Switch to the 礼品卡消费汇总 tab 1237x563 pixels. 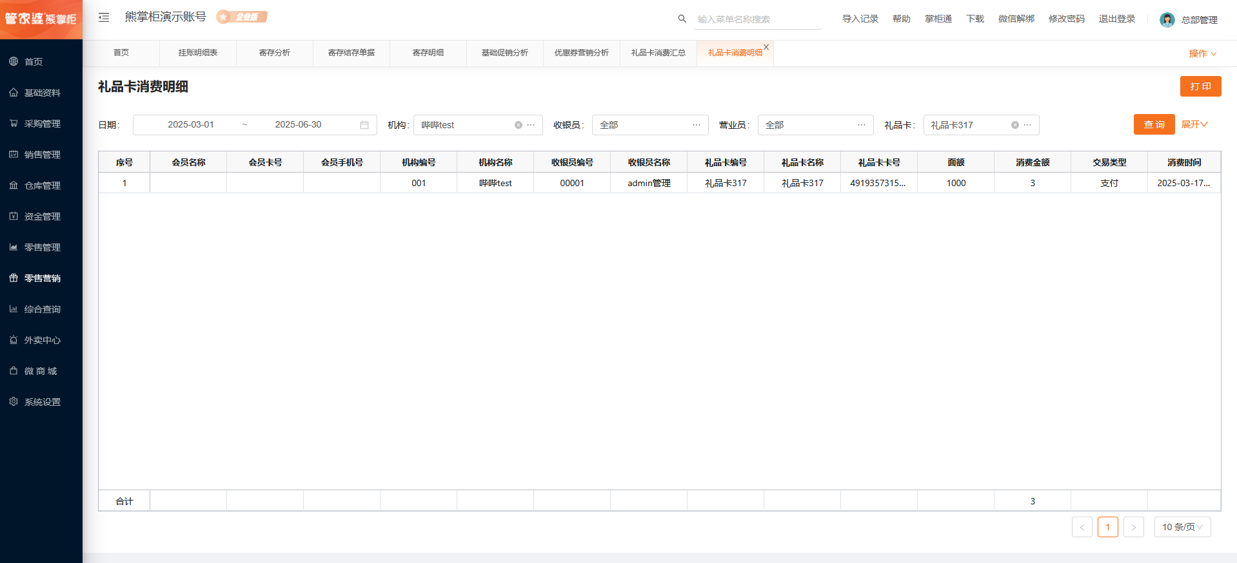(x=658, y=53)
